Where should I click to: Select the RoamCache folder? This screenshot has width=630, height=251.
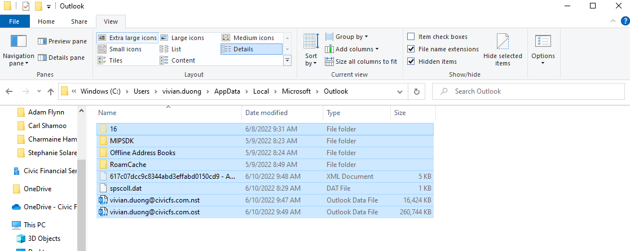click(x=265, y=165)
